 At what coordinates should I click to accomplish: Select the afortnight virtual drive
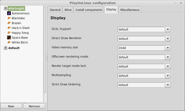point(16,8)
